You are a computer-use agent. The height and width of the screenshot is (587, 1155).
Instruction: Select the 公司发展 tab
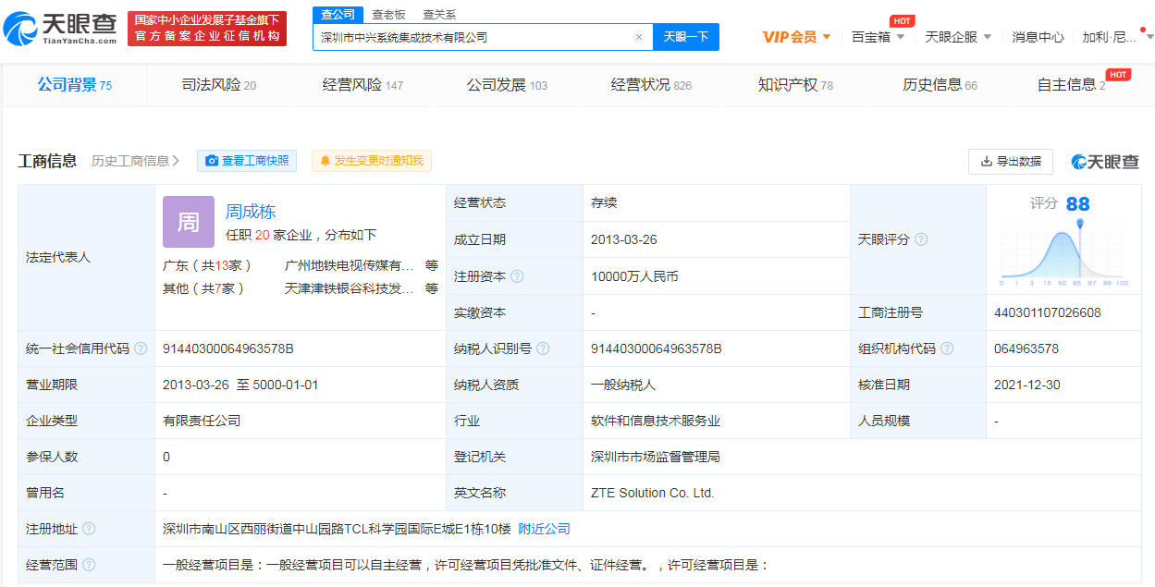point(507,85)
